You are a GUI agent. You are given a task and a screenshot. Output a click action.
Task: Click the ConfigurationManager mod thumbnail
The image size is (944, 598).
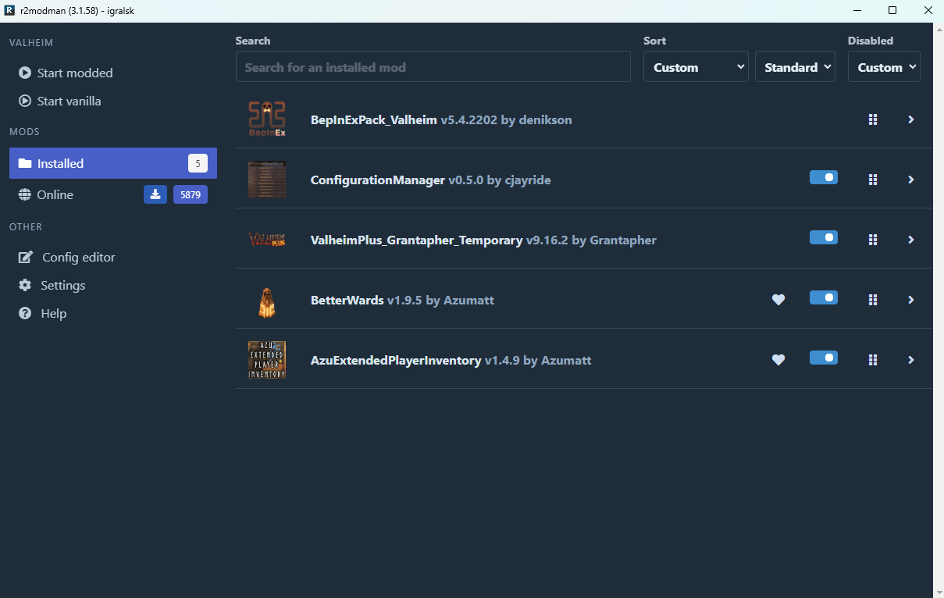pyautogui.click(x=267, y=180)
